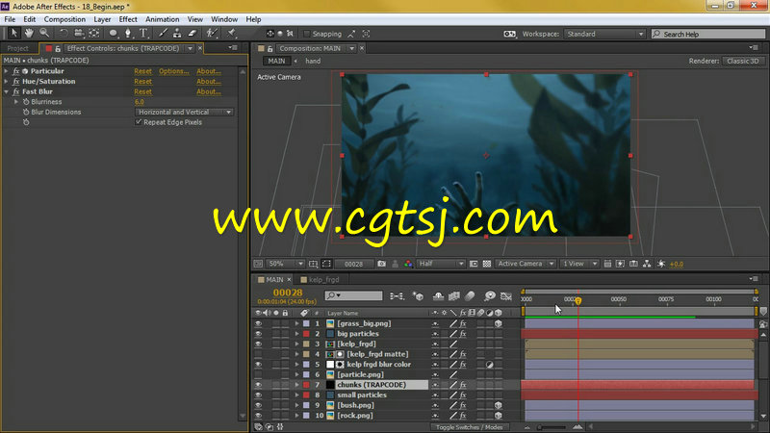This screenshot has width=770, height=433.
Task: Select the Selection arrow tool
Action: coord(13,34)
